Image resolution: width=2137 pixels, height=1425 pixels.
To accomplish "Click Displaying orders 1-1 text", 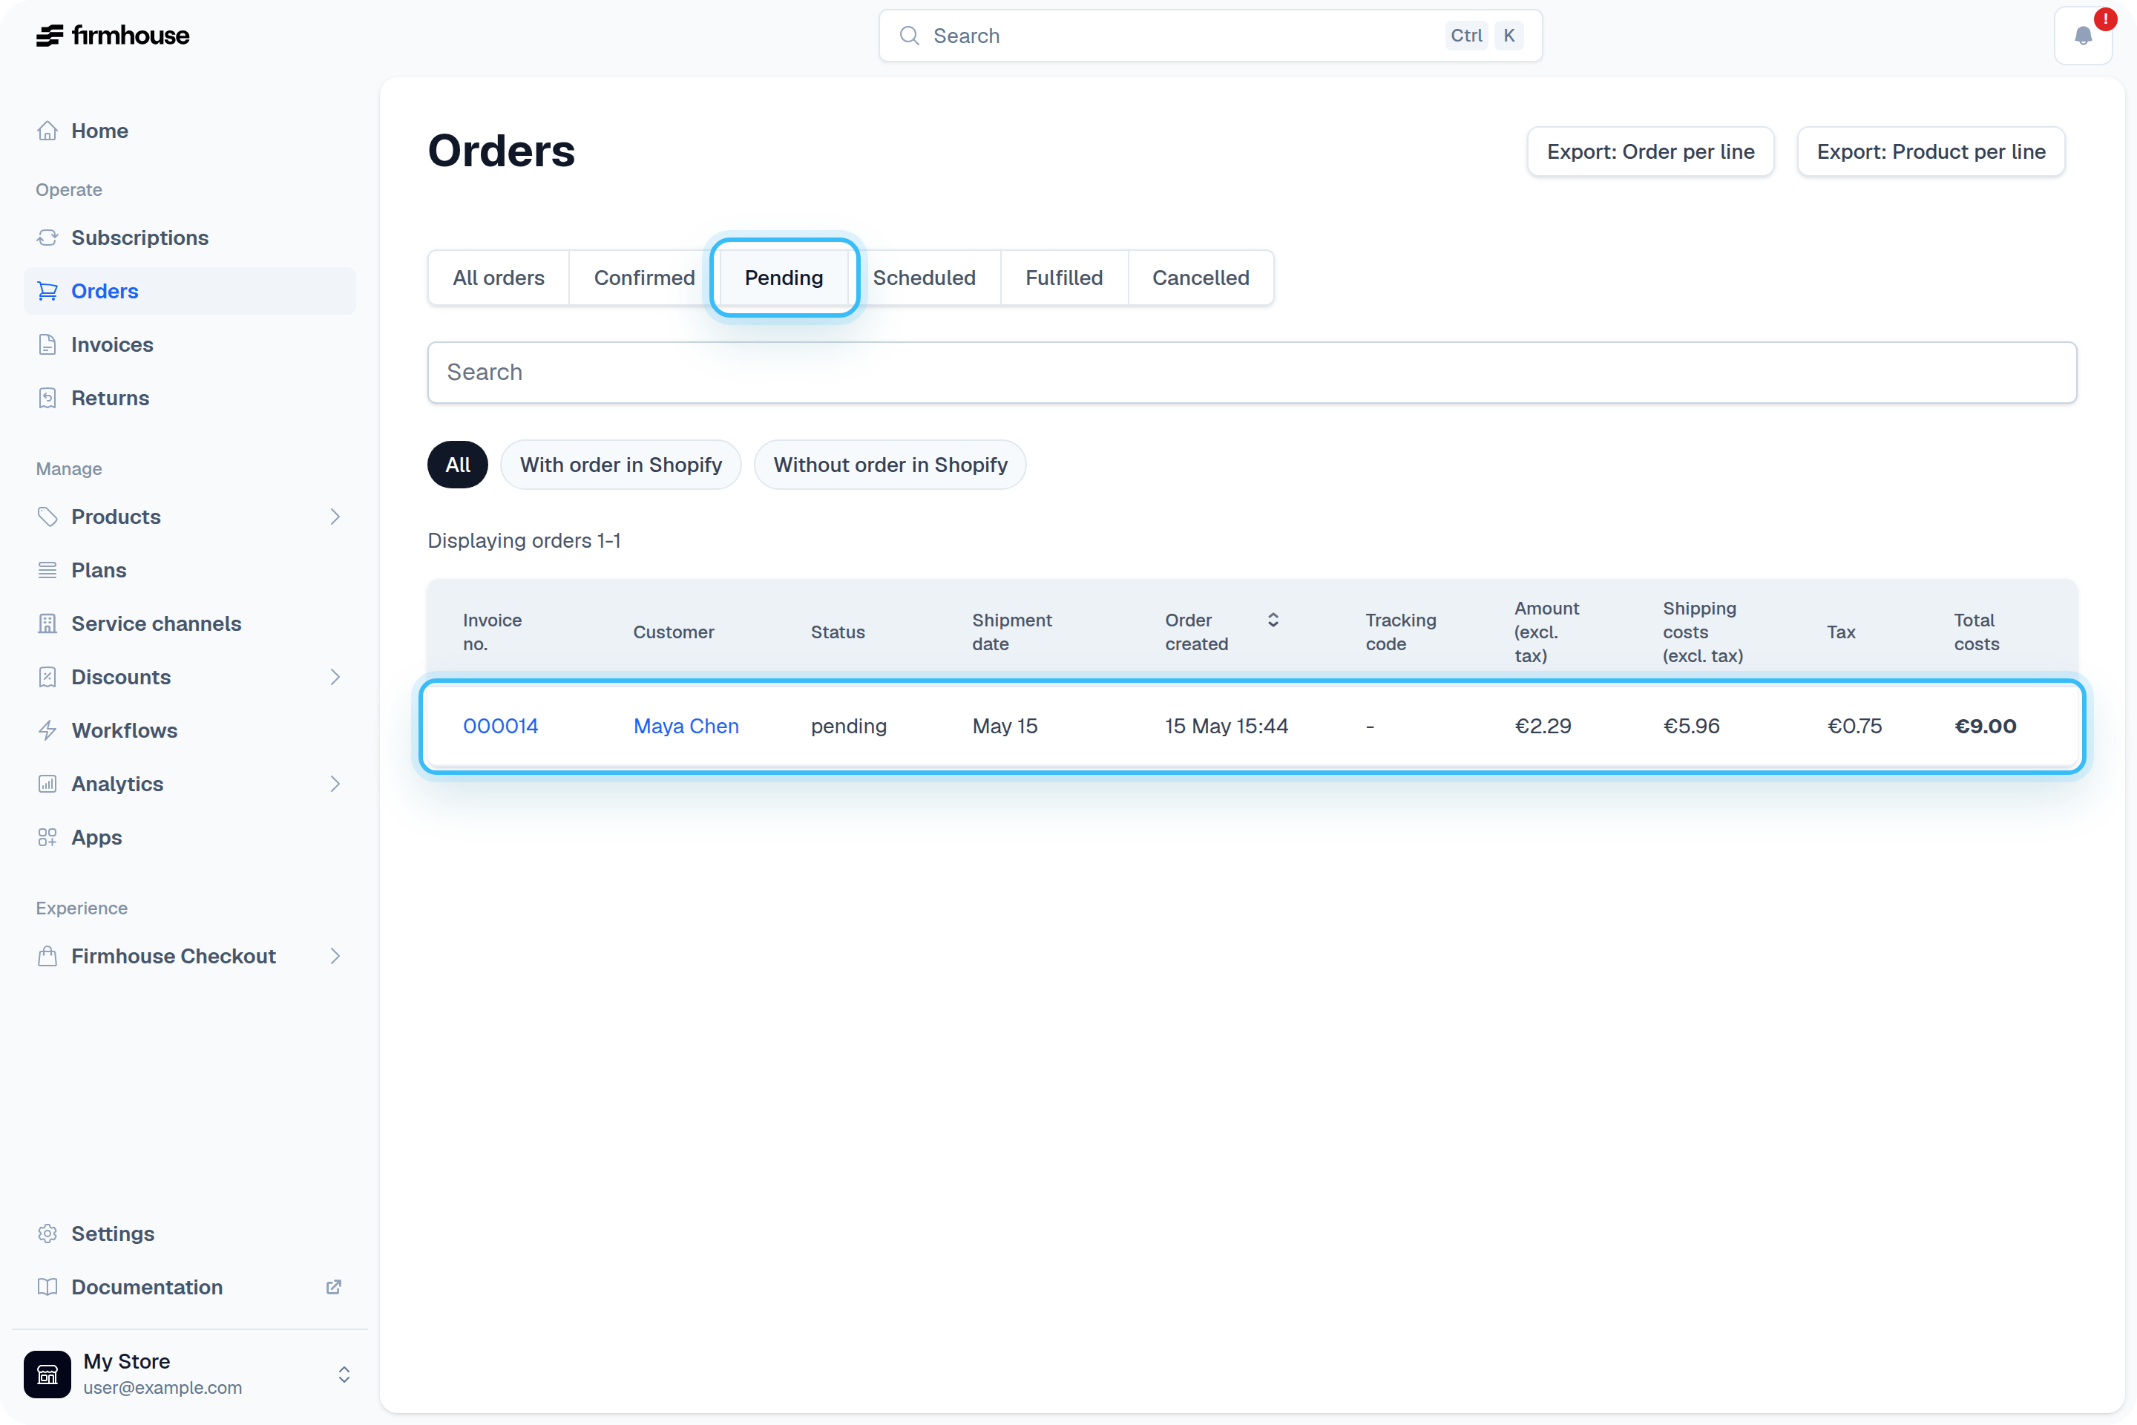I will click(525, 541).
